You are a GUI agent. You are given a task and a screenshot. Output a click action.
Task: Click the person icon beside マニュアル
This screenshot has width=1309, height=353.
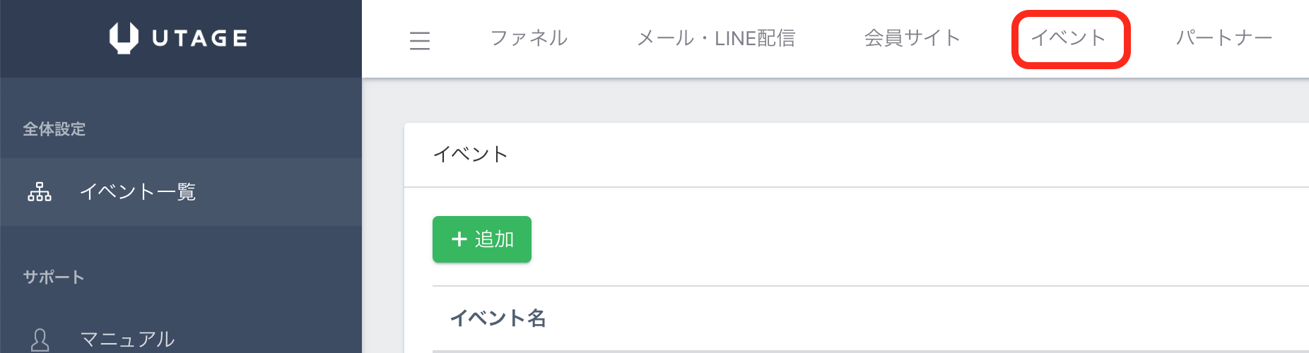40,340
